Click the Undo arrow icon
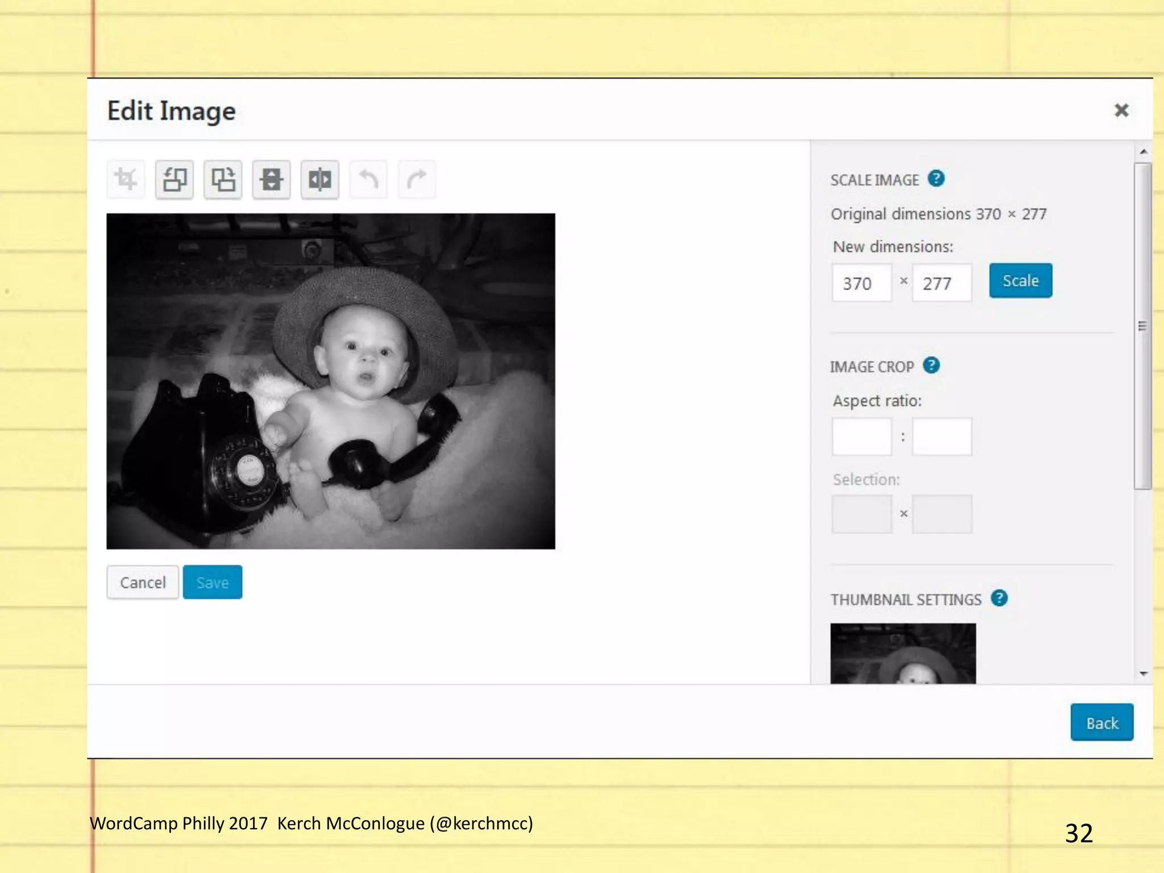 pyautogui.click(x=368, y=180)
